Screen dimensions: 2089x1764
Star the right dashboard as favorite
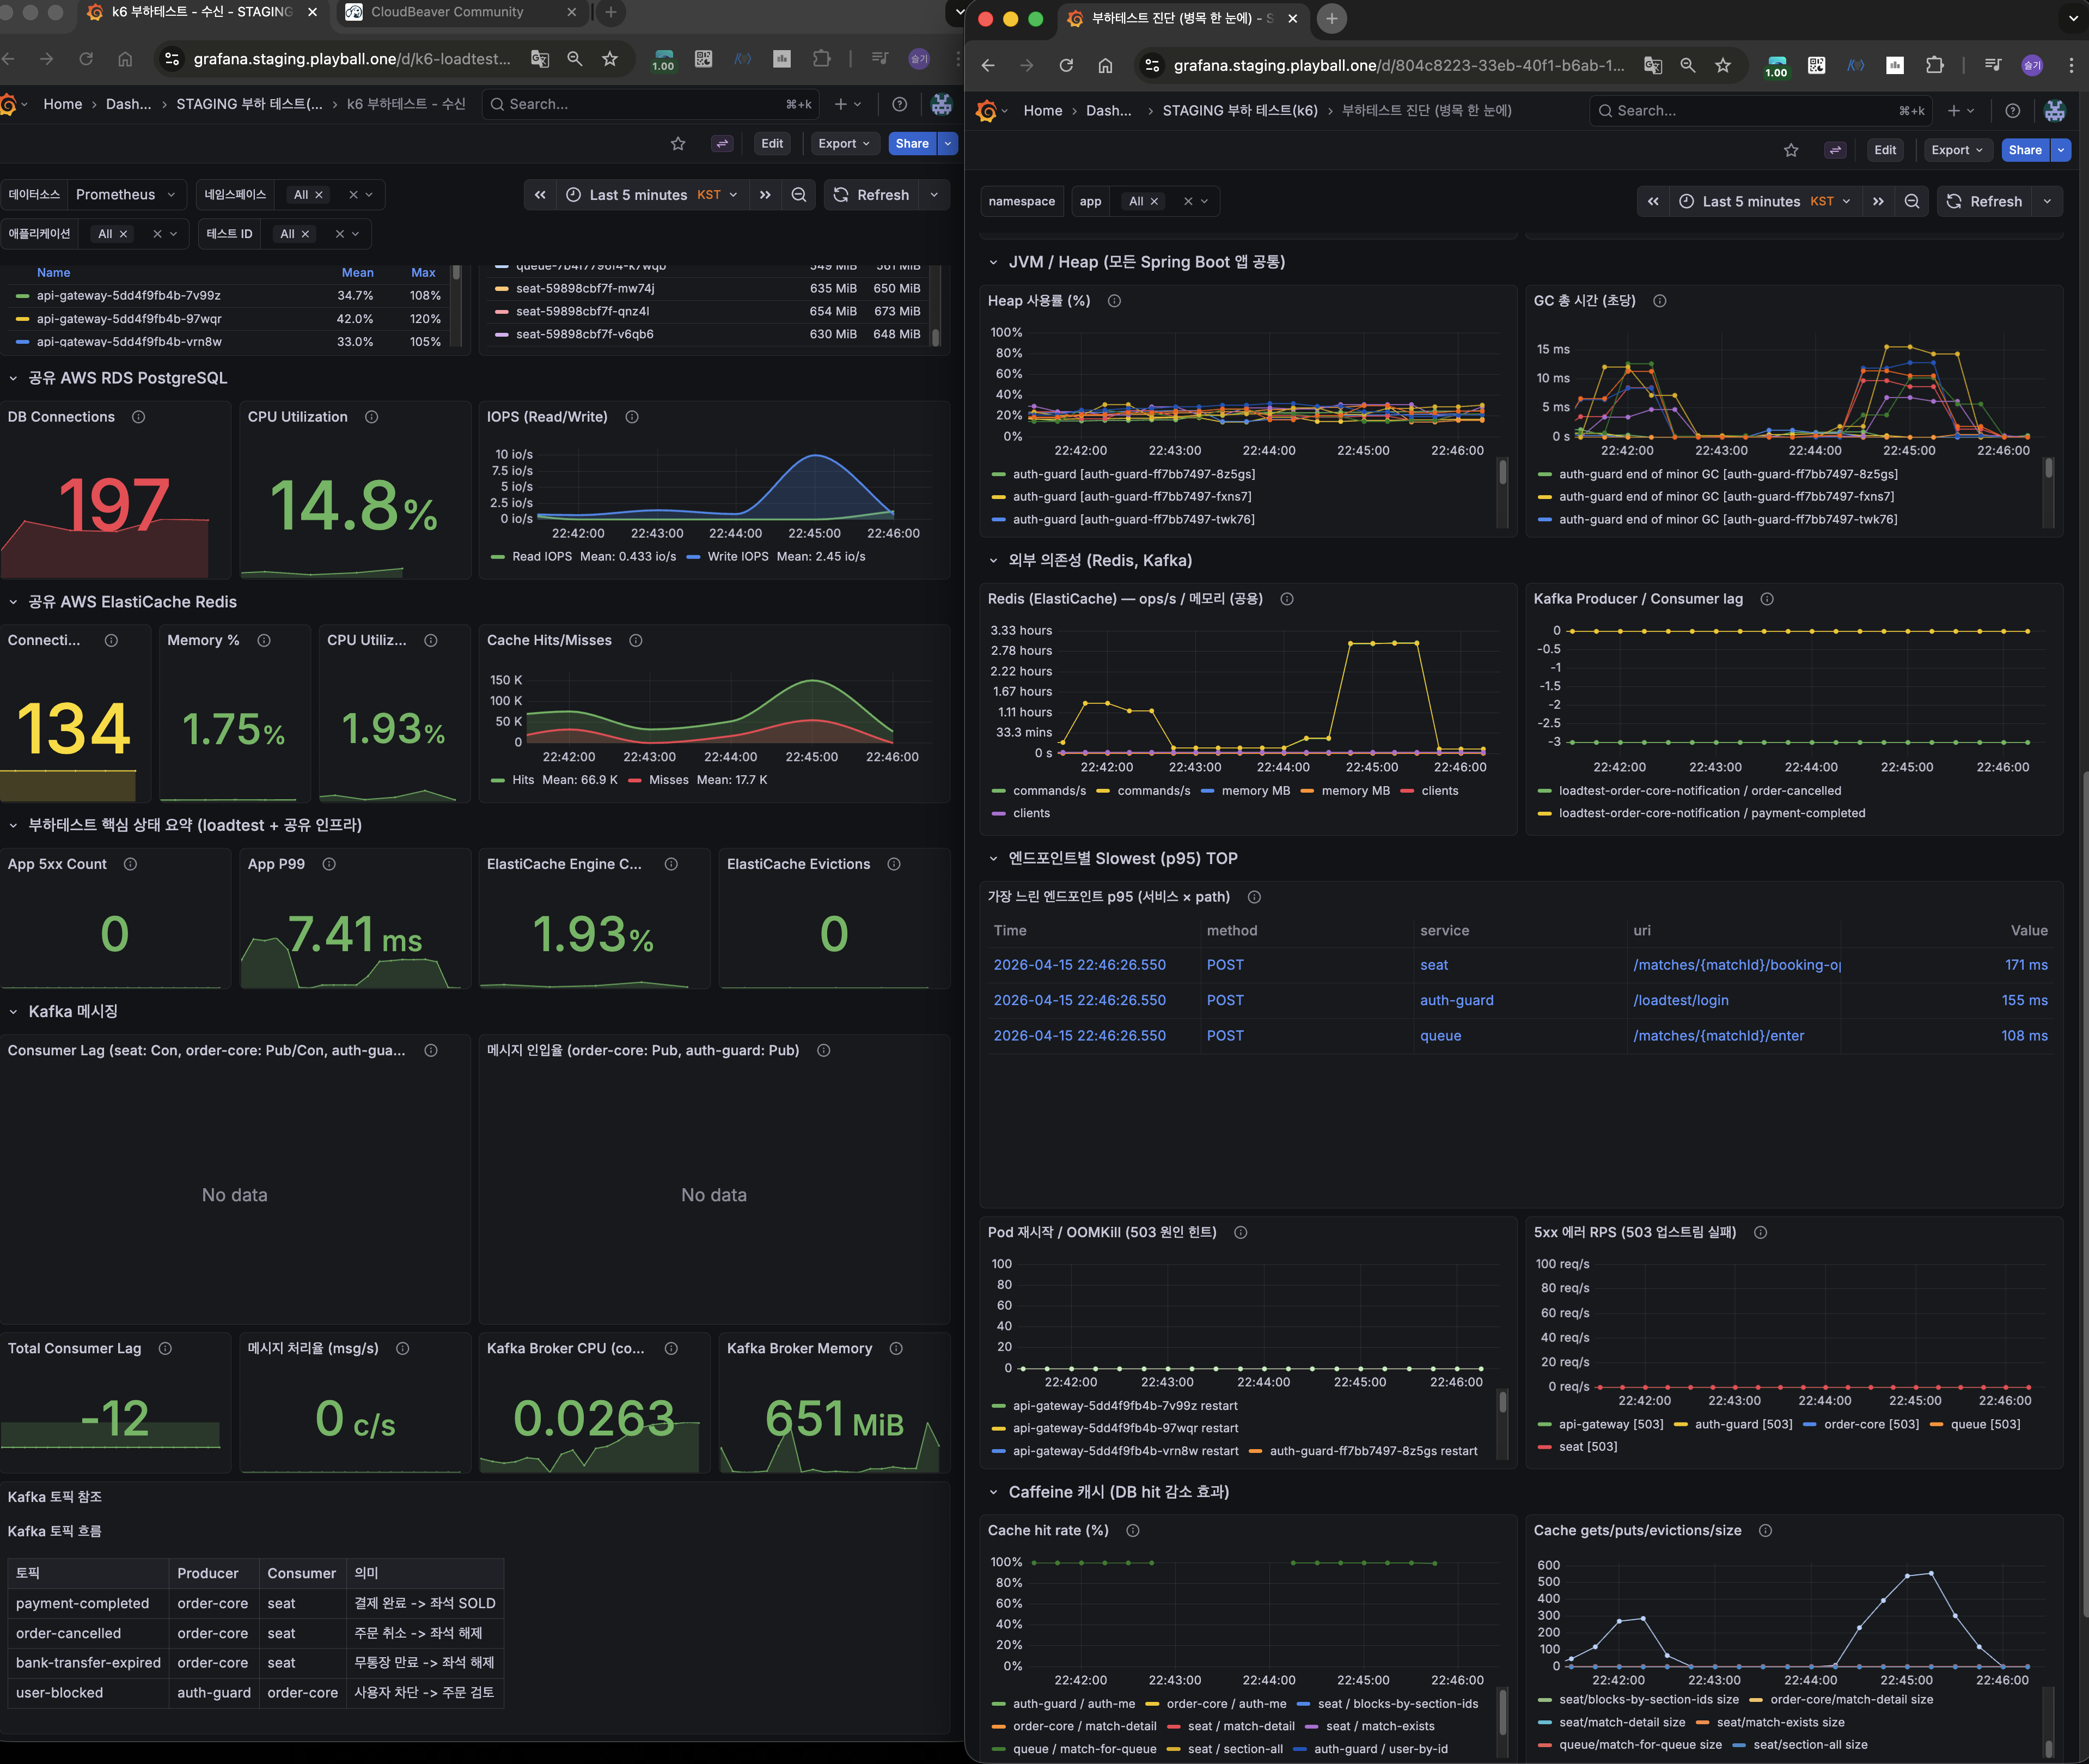pos(1790,150)
